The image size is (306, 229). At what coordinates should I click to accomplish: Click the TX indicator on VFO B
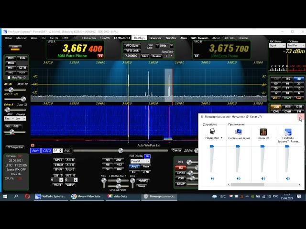(x=197, y=56)
